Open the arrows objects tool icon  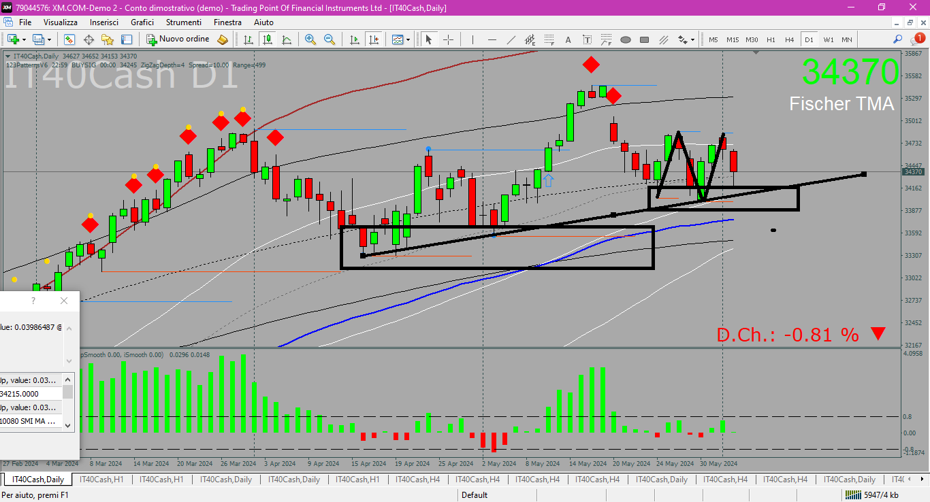682,39
